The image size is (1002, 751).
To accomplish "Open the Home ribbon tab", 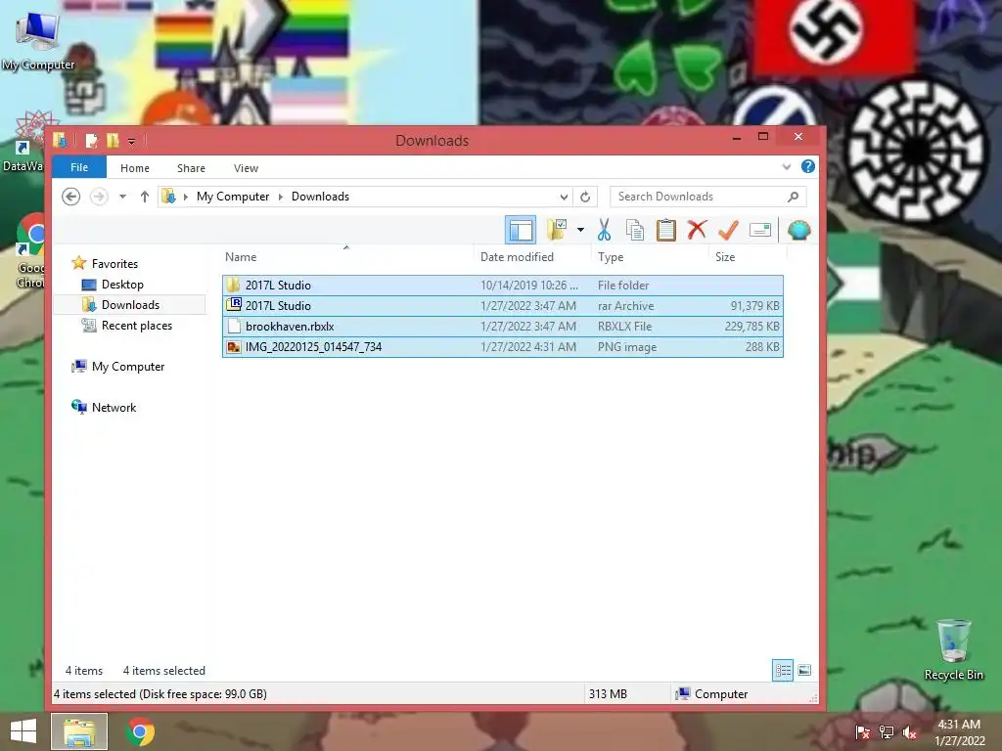I will (x=135, y=168).
